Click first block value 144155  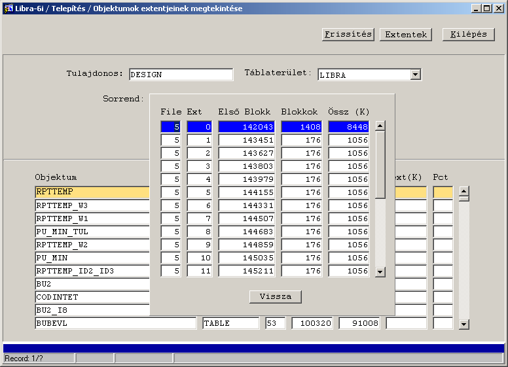click(246, 192)
